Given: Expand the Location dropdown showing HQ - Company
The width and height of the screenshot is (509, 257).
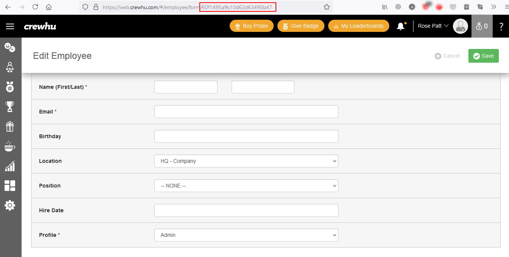Looking at the screenshot, I should [246, 161].
